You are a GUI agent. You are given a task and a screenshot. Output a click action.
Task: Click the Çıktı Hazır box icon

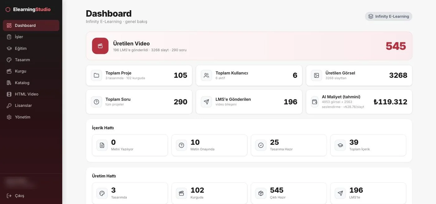(261, 193)
